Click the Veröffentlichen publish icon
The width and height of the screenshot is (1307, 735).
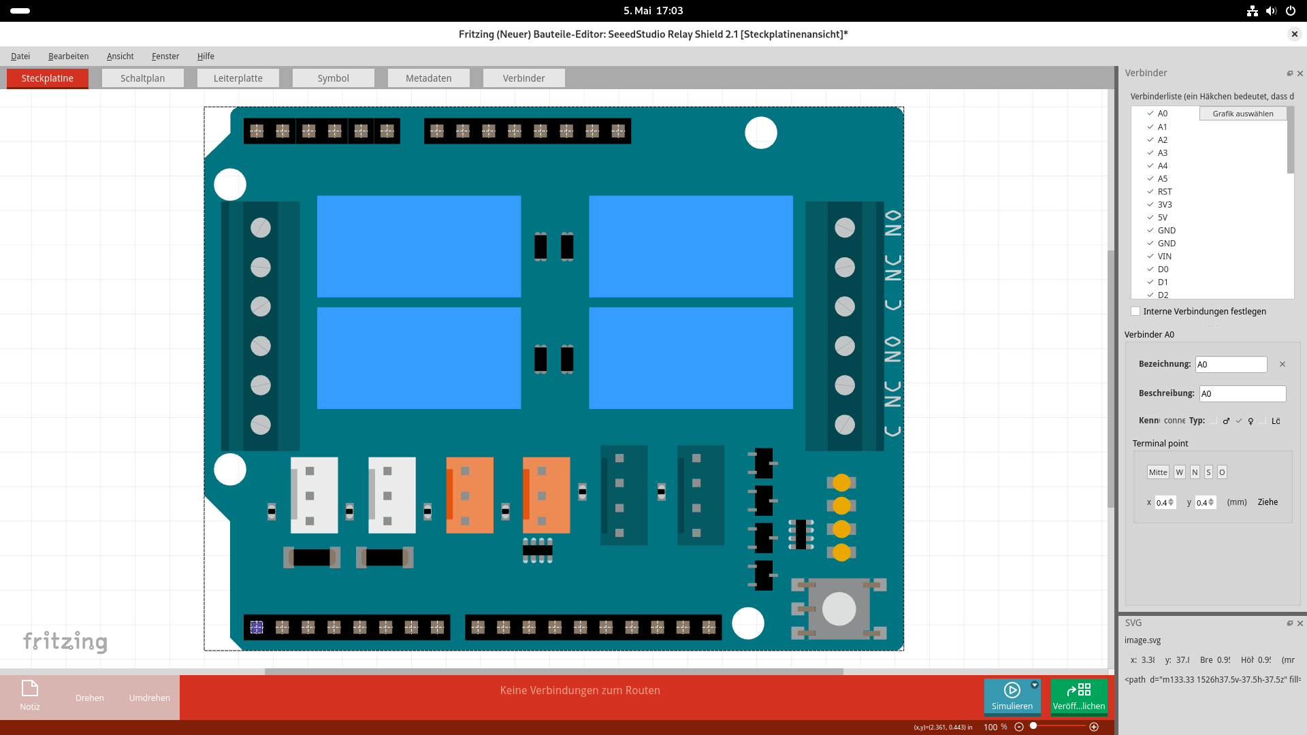(1079, 690)
